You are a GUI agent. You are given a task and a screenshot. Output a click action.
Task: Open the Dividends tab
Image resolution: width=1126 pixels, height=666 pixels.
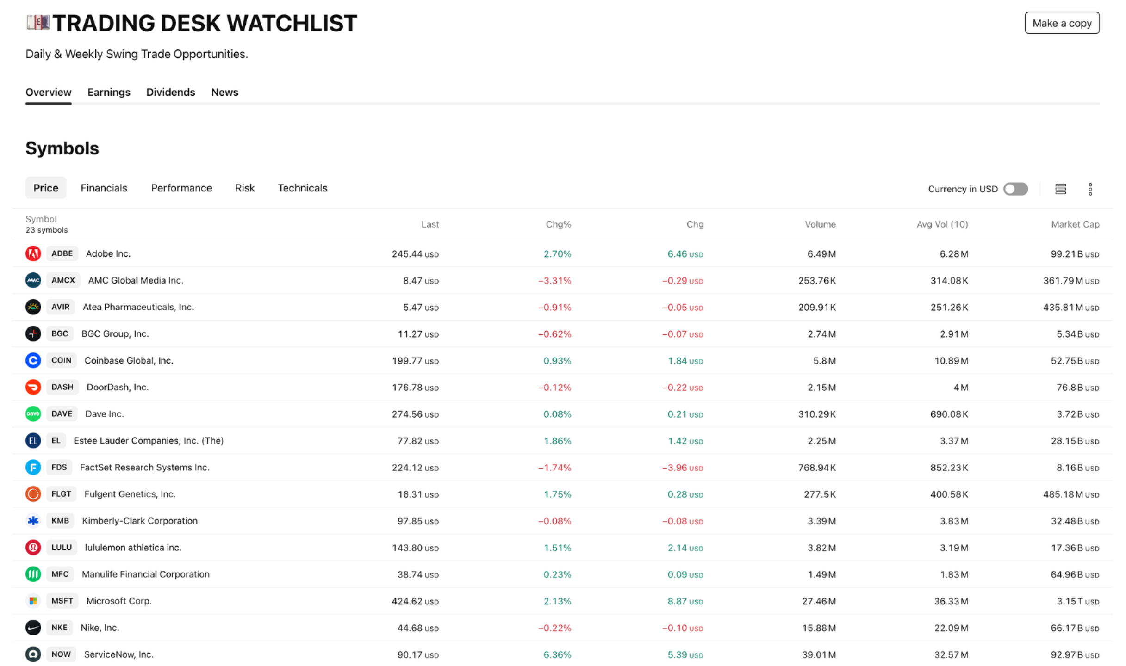[170, 92]
